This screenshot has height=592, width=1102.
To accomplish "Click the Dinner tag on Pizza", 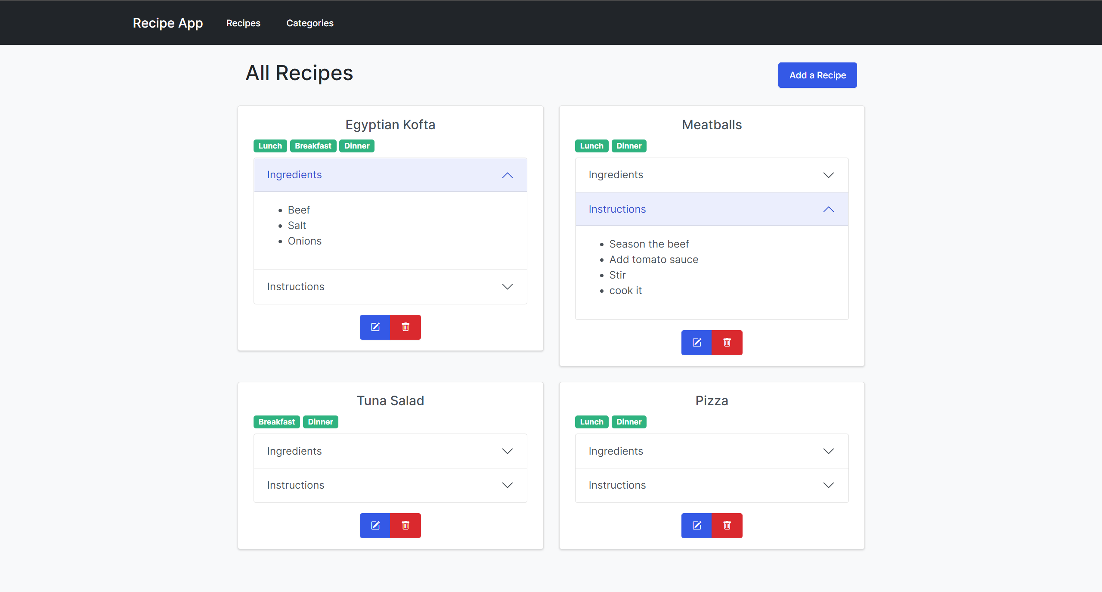I will [628, 422].
